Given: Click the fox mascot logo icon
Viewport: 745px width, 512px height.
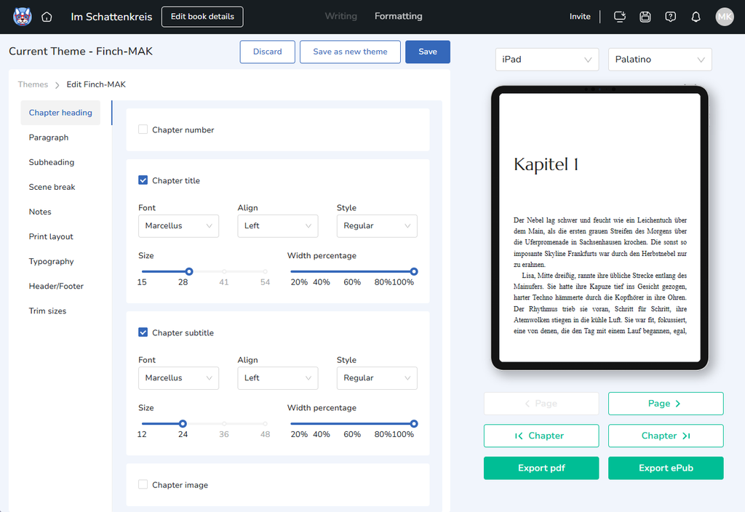Looking at the screenshot, I should click(23, 17).
